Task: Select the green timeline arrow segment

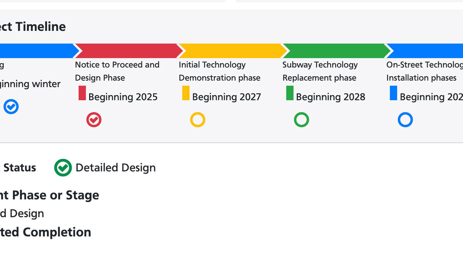Action: point(336,51)
